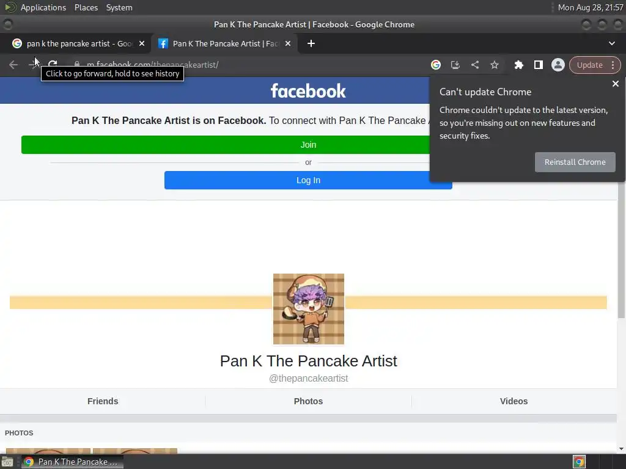This screenshot has width=626, height=469.
Task: Open the System menu
Action: pos(119,7)
